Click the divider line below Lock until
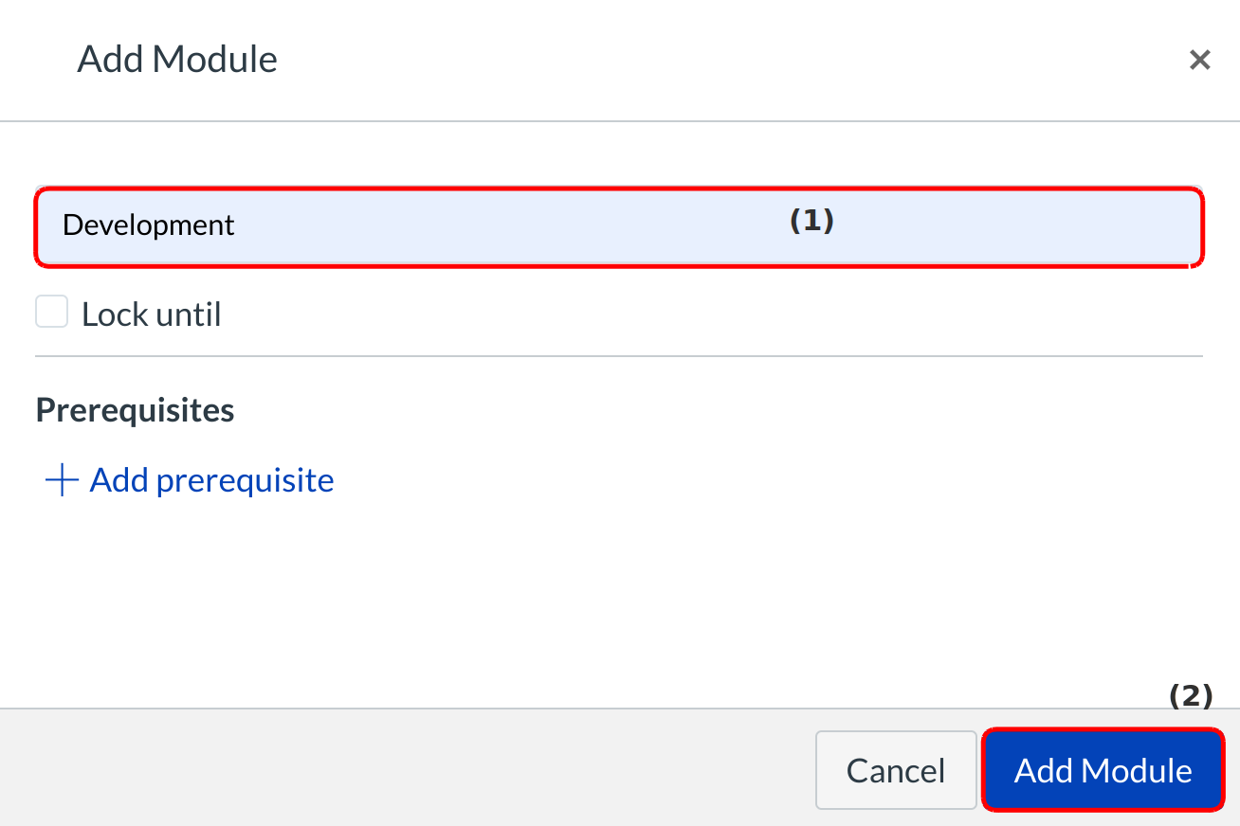 (x=618, y=356)
